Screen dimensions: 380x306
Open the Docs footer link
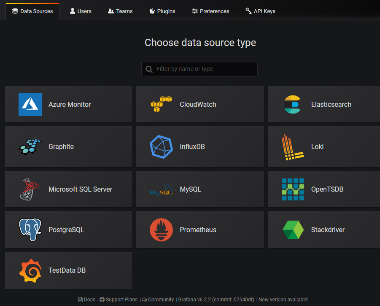pos(87,300)
